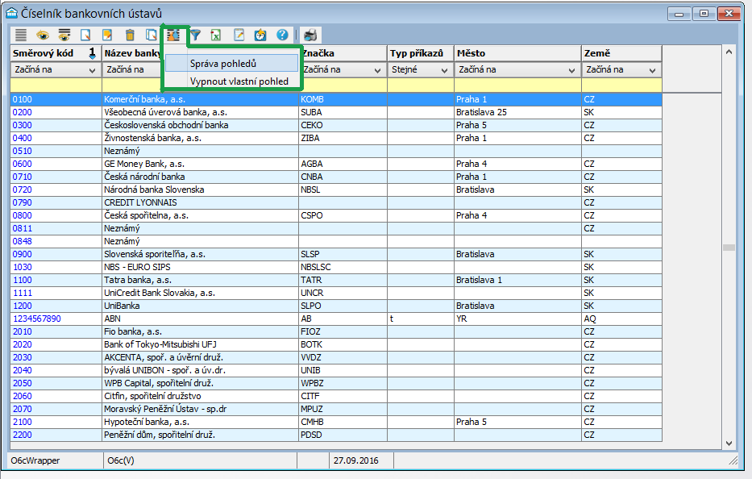Click the 0800 code for Česká spořitelna
Image resolution: width=752 pixels, height=479 pixels.
[x=23, y=215]
